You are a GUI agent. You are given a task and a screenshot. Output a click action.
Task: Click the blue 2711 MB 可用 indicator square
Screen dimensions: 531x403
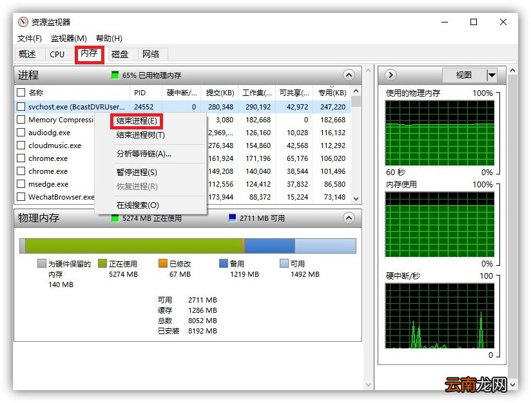[233, 218]
